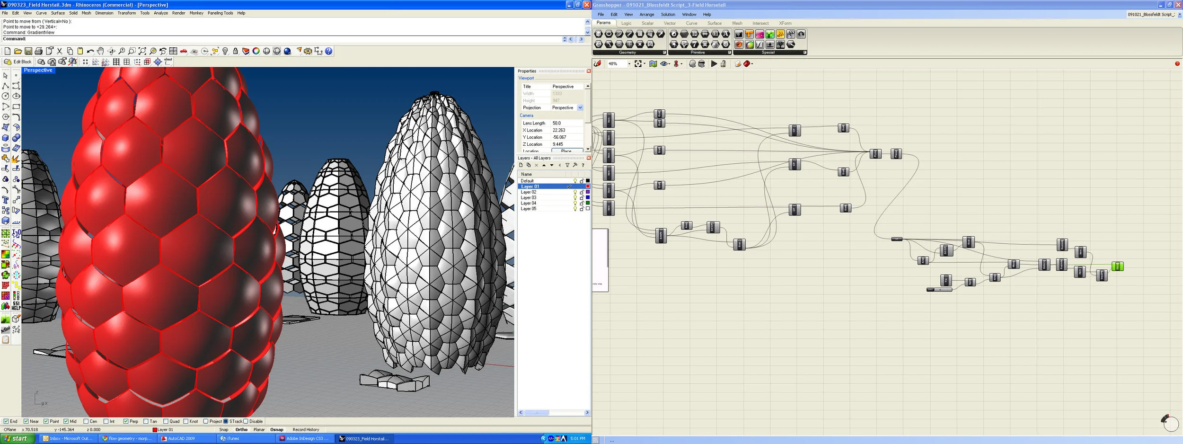Open the Paneling Tools menu
This screenshot has height=444, width=1183.
220,13
